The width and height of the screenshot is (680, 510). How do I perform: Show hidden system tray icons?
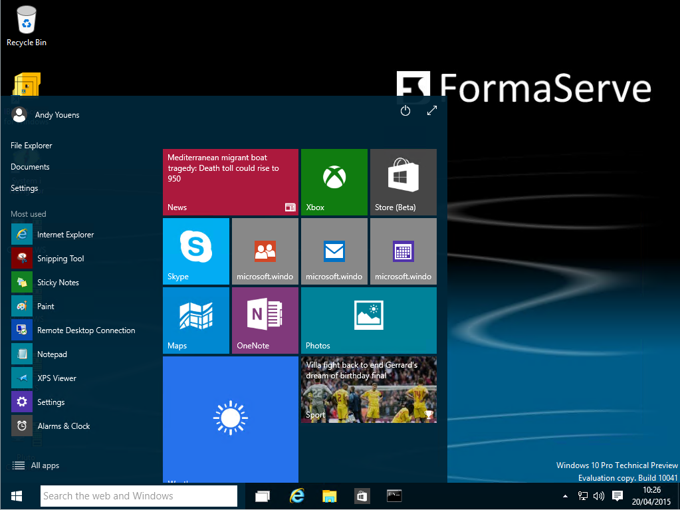566,496
